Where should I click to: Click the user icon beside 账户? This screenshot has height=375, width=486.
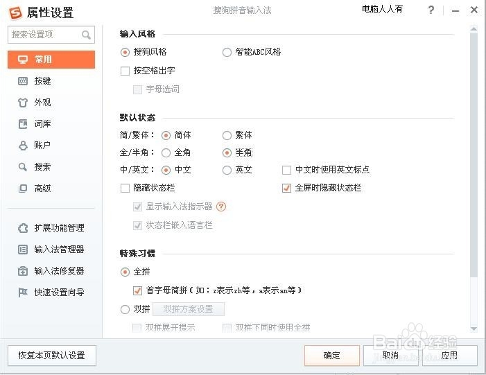22,146
